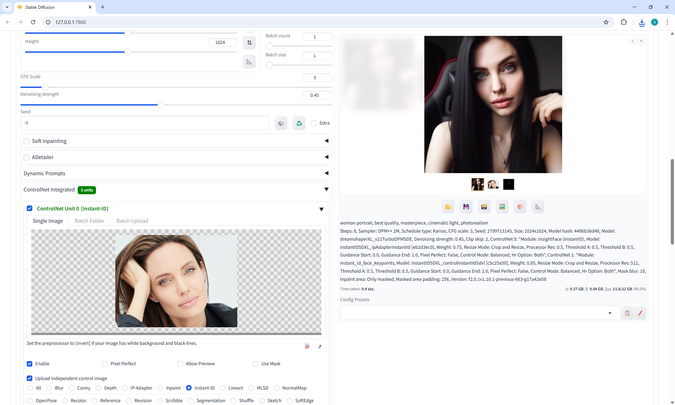Expand the Dynamic Prompts section
This screenshot has width=675, height=405.
[x=326, y=173]
